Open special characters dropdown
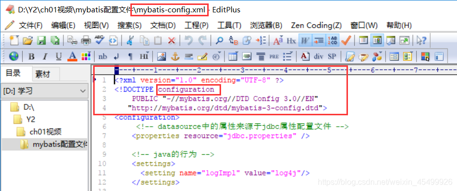This screenshot has height=191, width=457. pos(216,56)
